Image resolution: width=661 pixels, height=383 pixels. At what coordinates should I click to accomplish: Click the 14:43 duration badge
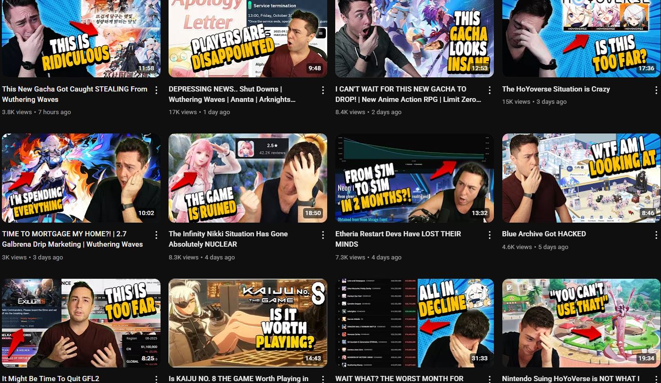coord(313,358)
